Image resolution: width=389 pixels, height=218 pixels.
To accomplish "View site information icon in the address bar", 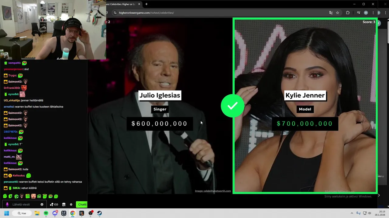I will coord(115,13).
